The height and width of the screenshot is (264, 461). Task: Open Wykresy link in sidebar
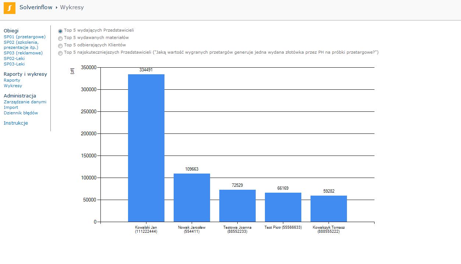point(13,86)
